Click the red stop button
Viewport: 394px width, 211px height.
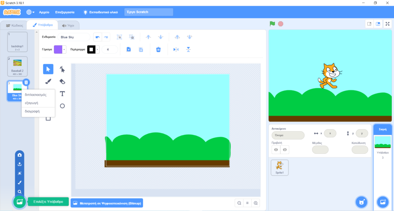pos(280,24)
